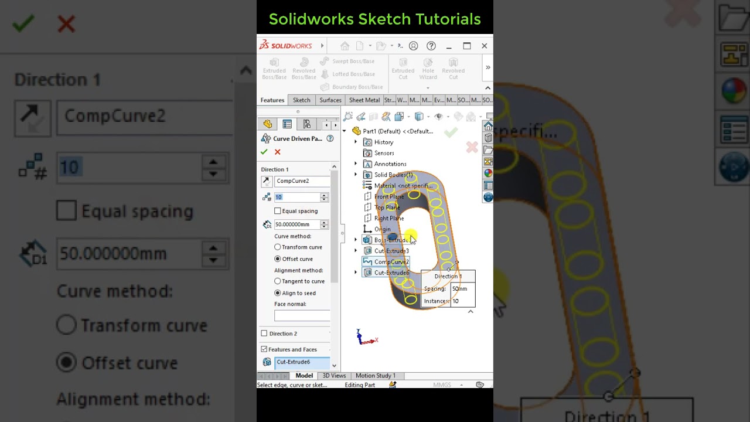750x422 pixels.
Task: Open SolidWorks Resources home in task pane
Action: pyautogui.click(x=488, y=127)
